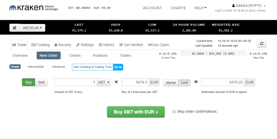Click the Buy XBT with EUR button

pyautogui.click(x=136, y=112)
